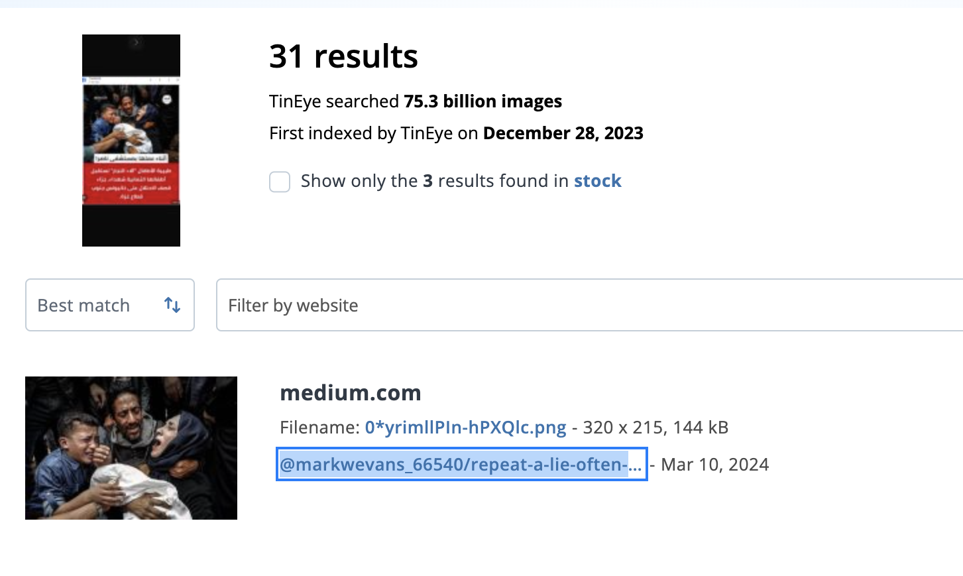Click the medium.com domain heading
This screenshot has width=963, height=576.
click(351, 393)
